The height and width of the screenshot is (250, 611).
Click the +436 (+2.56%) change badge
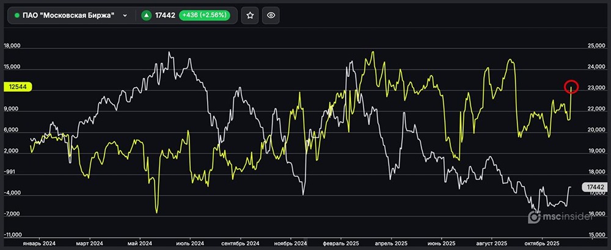[x=204, y=16]
